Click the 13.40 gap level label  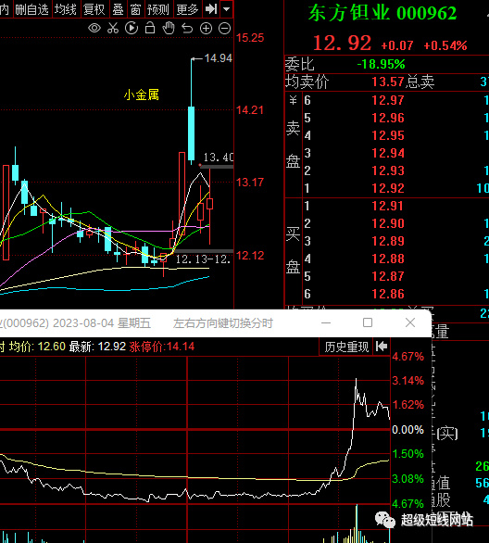coord(219,158)
